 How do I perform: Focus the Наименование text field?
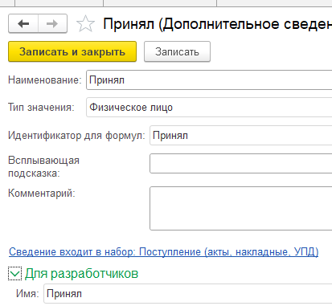[209, 80]
